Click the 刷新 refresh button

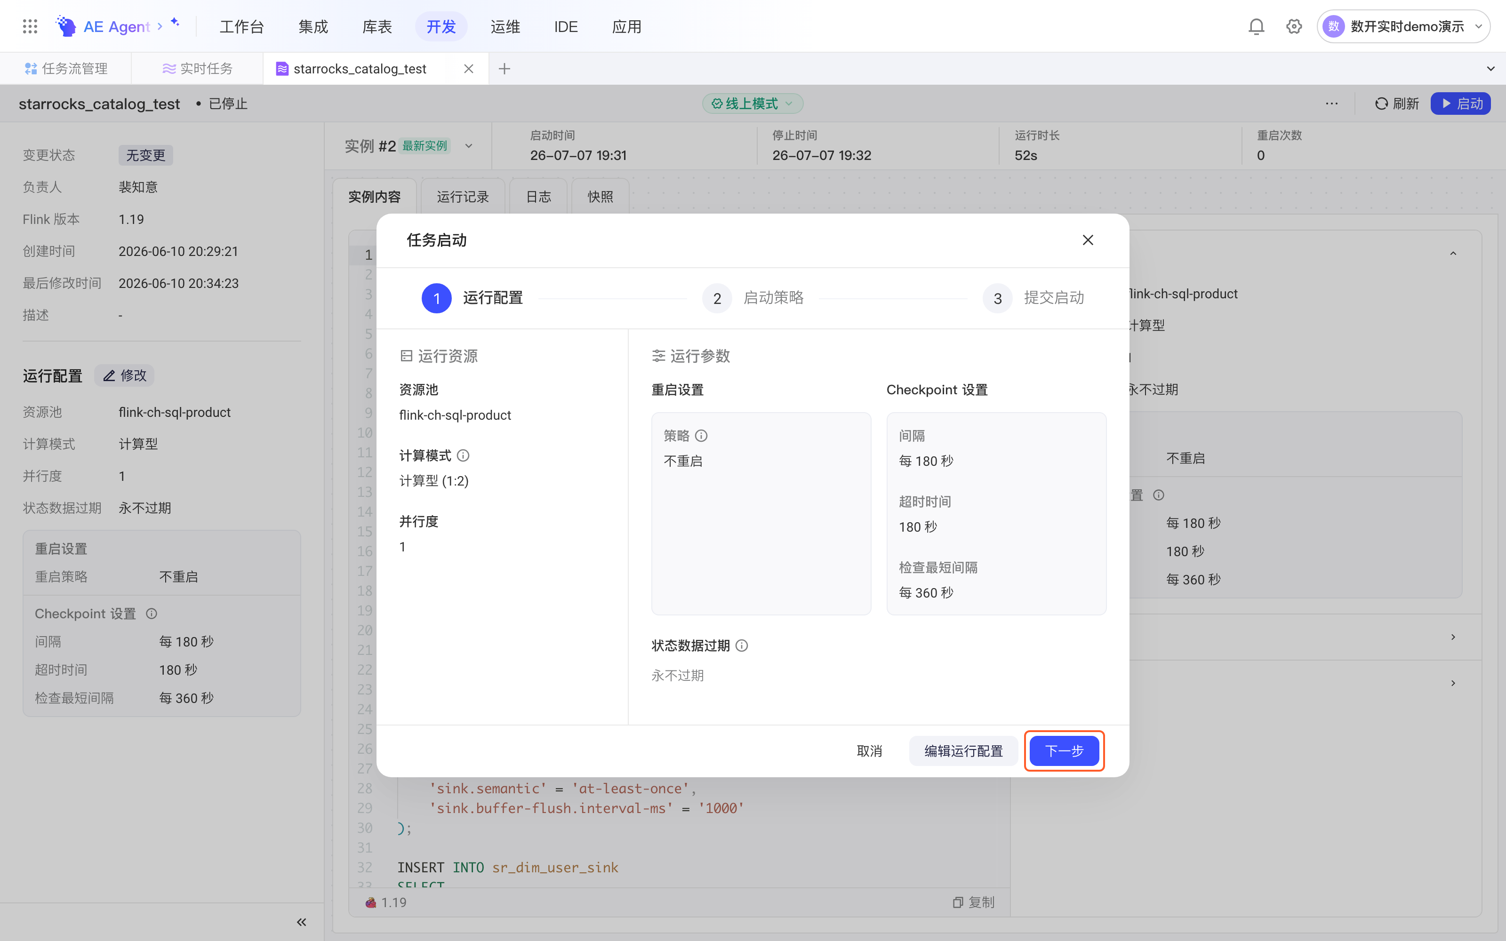click(x=1396, y=104)
